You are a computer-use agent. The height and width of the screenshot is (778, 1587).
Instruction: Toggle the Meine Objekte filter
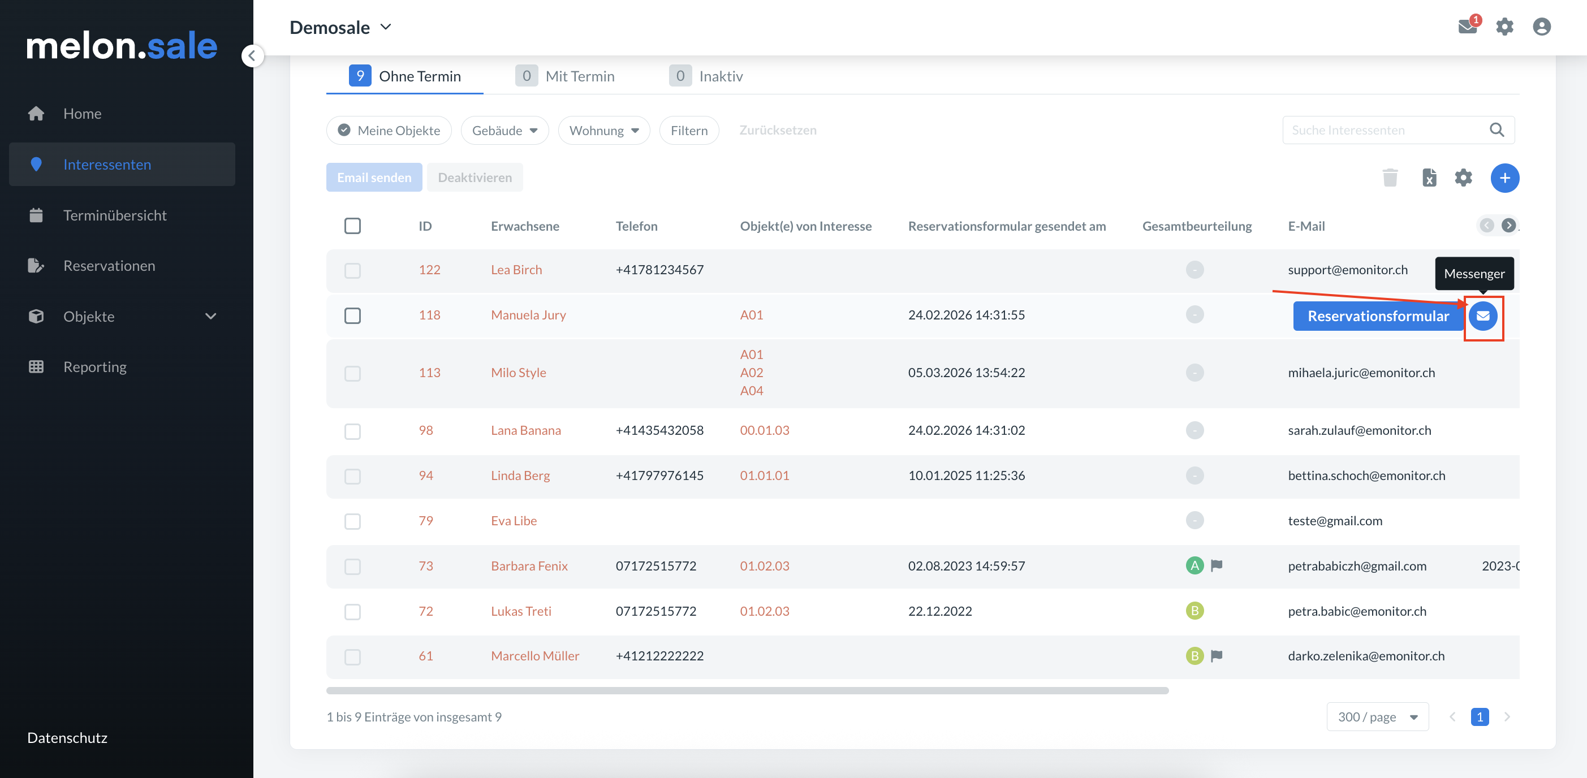tap(389, 131)
